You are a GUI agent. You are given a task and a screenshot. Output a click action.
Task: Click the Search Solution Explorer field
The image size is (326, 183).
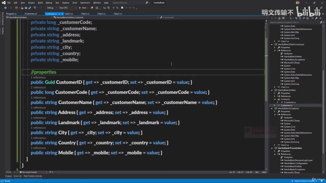coord(296,22)
